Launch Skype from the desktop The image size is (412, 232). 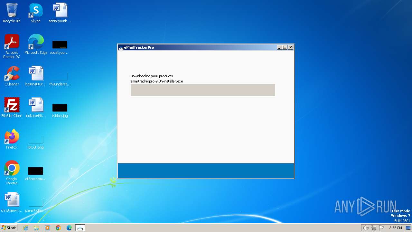(36, 13)
